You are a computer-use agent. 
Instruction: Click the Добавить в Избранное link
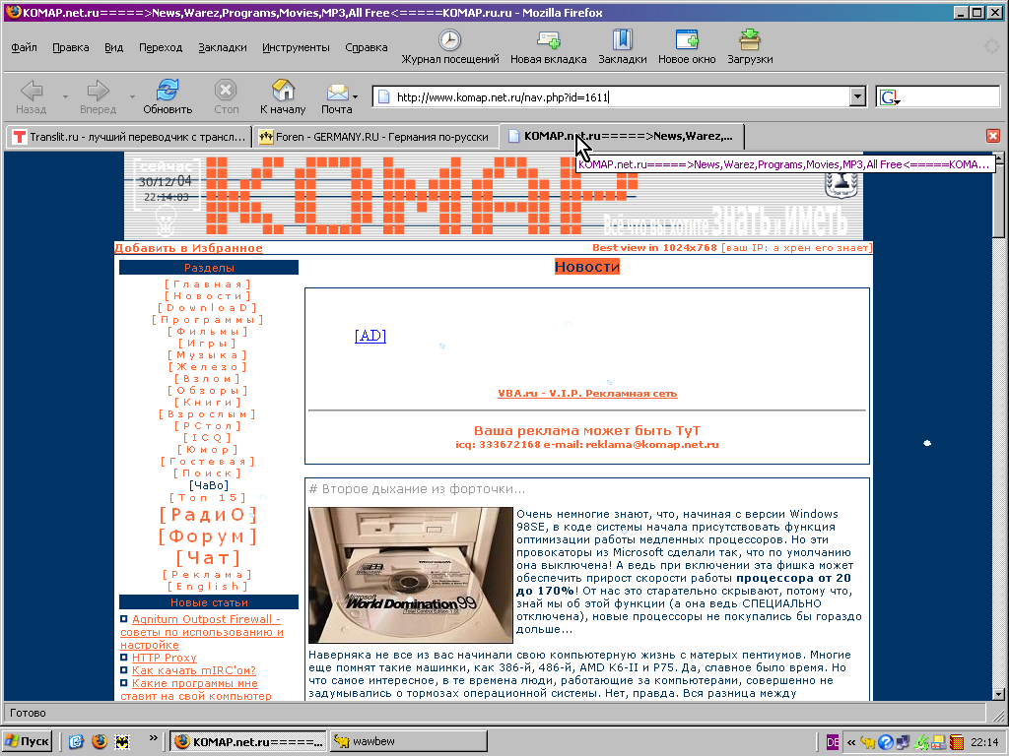(x=188, y=248)
